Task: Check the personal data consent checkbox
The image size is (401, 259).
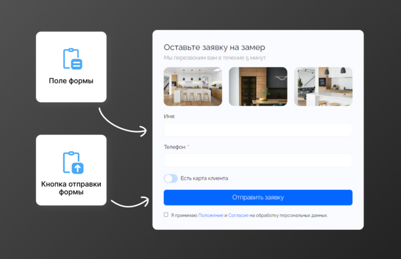Action: click(x=166, y=215)
